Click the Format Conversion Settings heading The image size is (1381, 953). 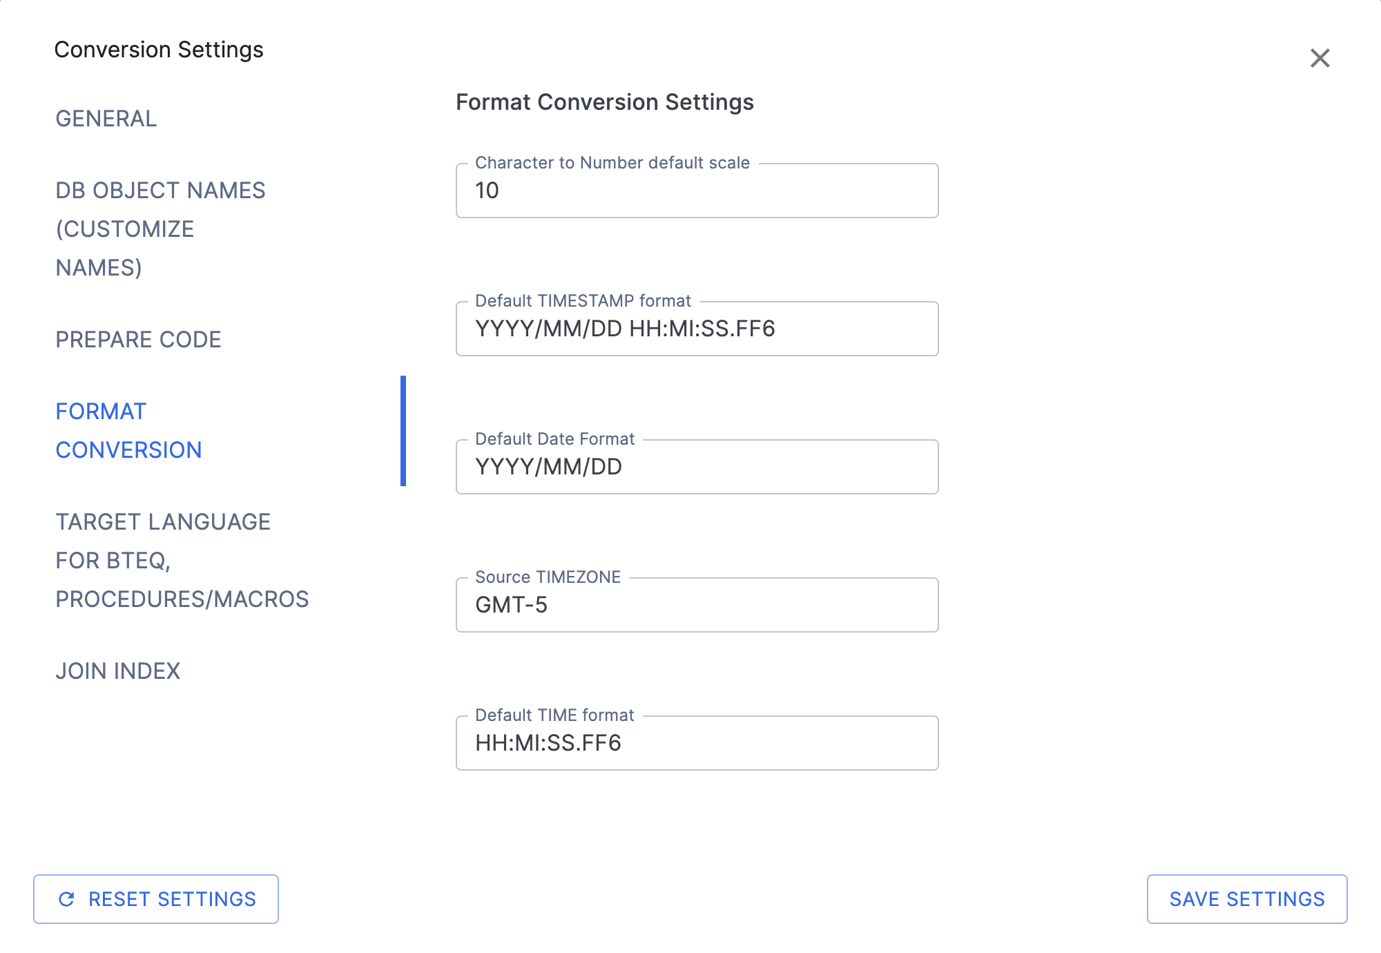click(x=604, y=102)
